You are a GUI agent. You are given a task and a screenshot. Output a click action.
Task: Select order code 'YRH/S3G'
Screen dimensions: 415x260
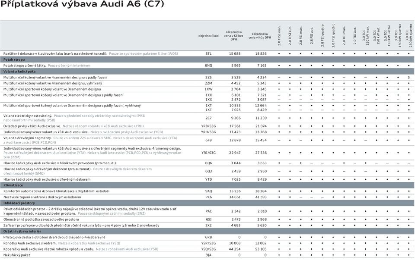(x=208, y=132)
